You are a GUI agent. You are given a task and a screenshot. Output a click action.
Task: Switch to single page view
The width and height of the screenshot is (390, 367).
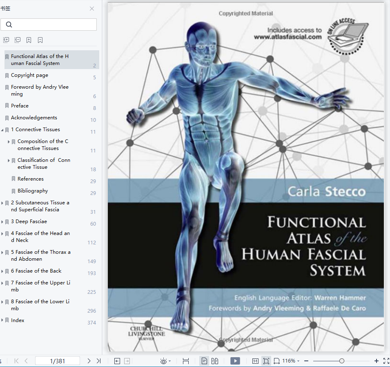(x=204, y=361)
